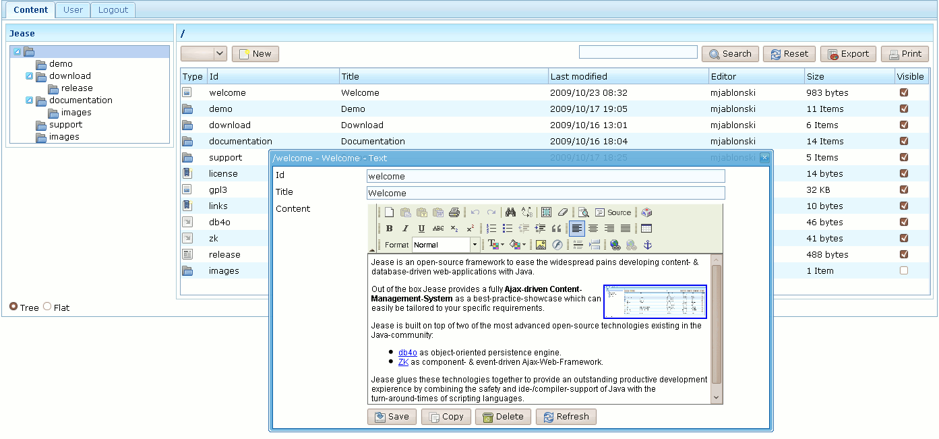939x439 pixels.
Task: Apply superscript formatting
Action: [471, 229]
